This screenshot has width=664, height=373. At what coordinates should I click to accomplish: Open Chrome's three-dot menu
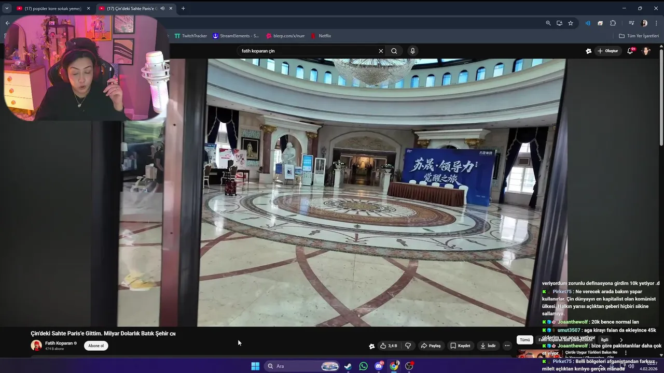tap(657, 23)
